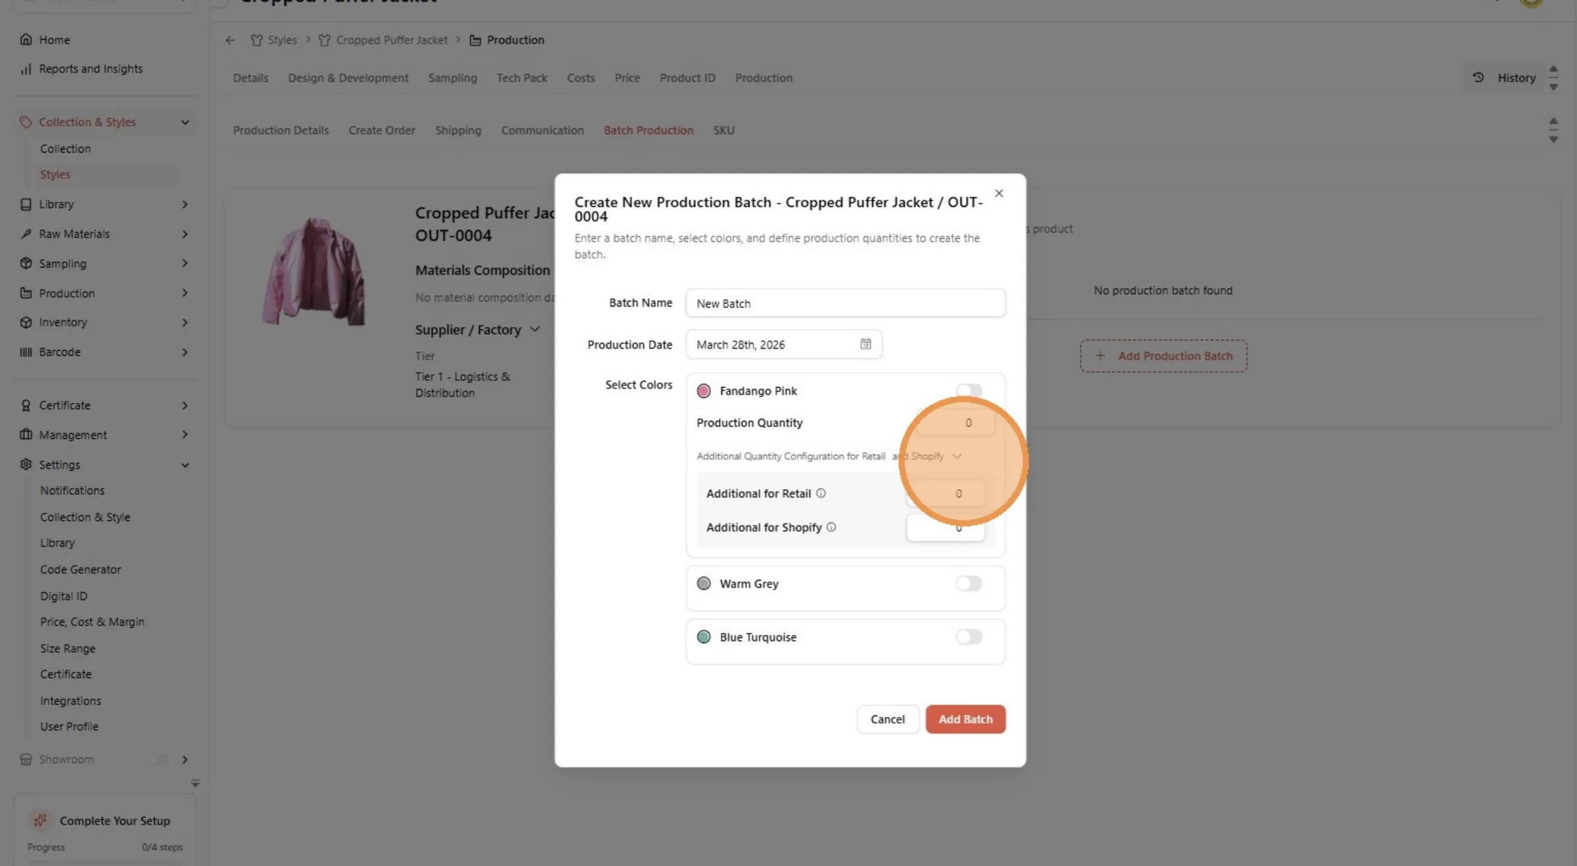Enable the Blue Turquoise color toggle
The width and height of the screenshot is (1577, 866).
(x=969, y=637)
